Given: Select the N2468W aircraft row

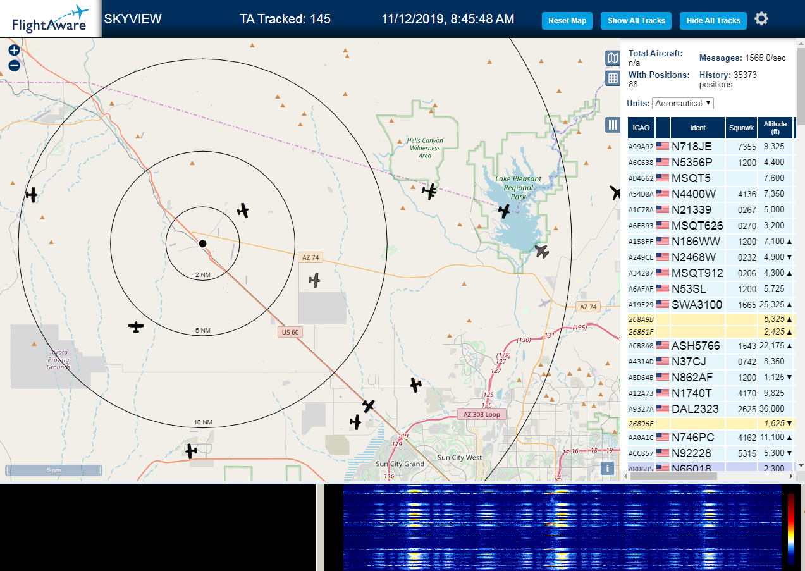Looking at the screenshot, I should point(711,257).
